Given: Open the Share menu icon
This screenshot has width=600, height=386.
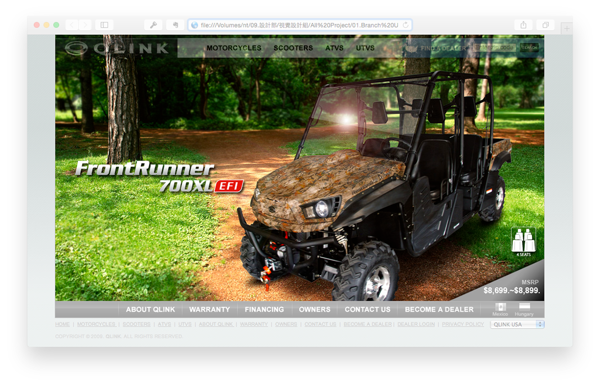Looking at the screenshot, I should (523, 25).
